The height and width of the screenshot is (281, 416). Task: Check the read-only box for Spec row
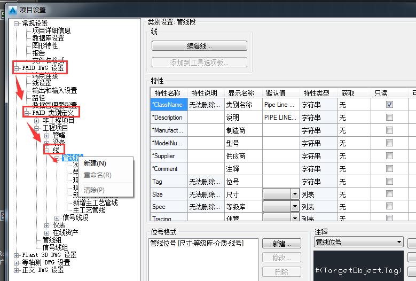click(x=389, y=206)
